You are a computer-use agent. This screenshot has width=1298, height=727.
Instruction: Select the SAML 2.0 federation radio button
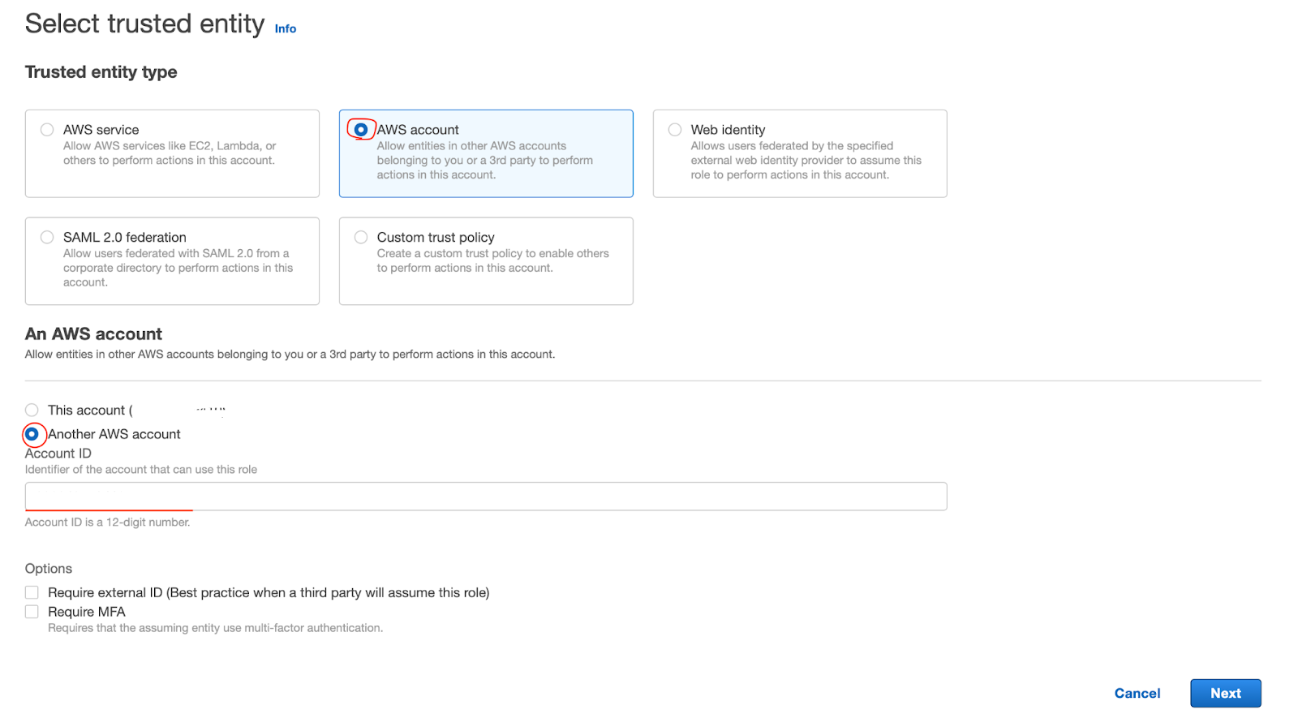click(x=47, y=237)
